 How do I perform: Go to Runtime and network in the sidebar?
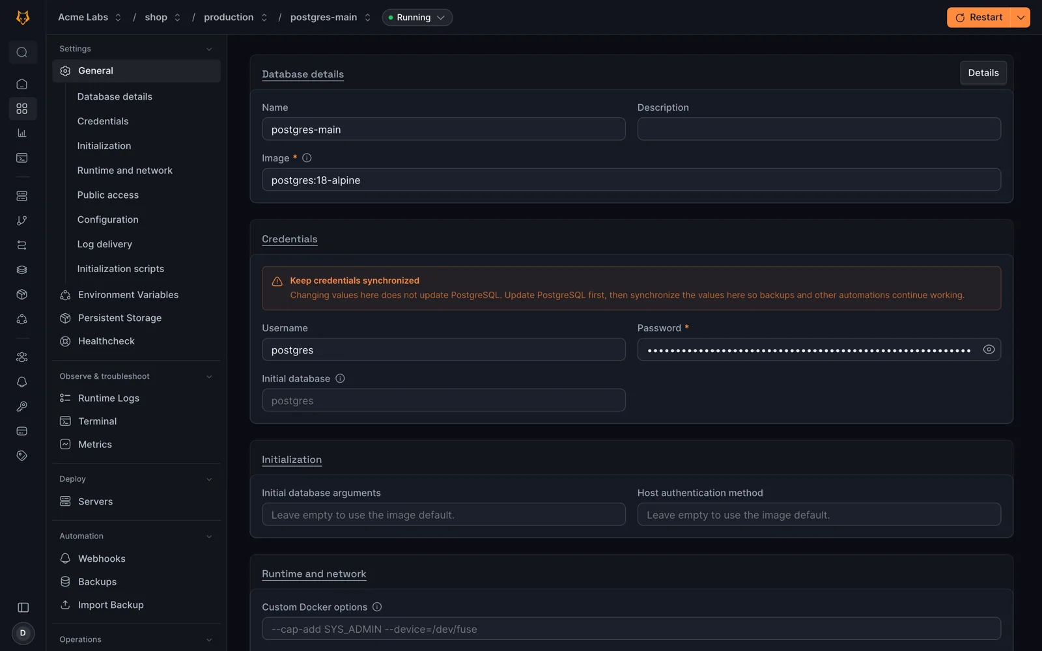pyautogui.click(x=125, y=171)
